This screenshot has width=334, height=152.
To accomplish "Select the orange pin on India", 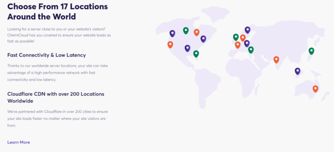I will [x=276, y=59].
